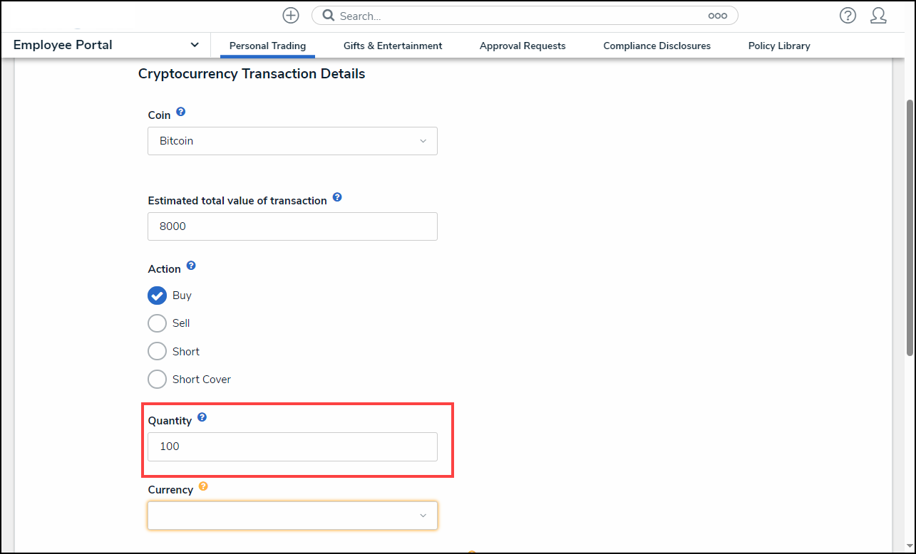Click the Coin field help icon
Screen dimensions: 916x554
click(x=180, y=112)
